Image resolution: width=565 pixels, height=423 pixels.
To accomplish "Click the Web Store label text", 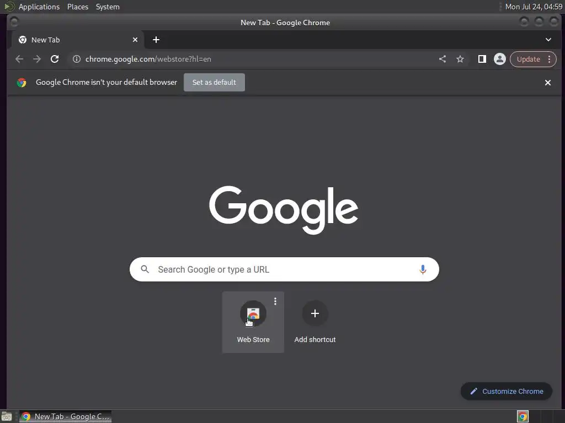I will [253, 339].
